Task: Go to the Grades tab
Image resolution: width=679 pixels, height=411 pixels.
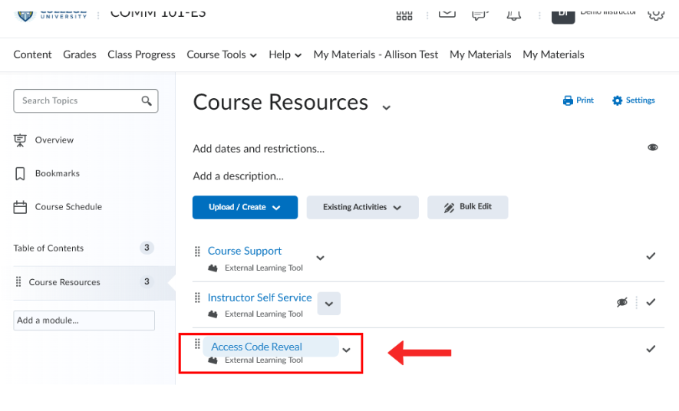Action: [x=80, y=54]
